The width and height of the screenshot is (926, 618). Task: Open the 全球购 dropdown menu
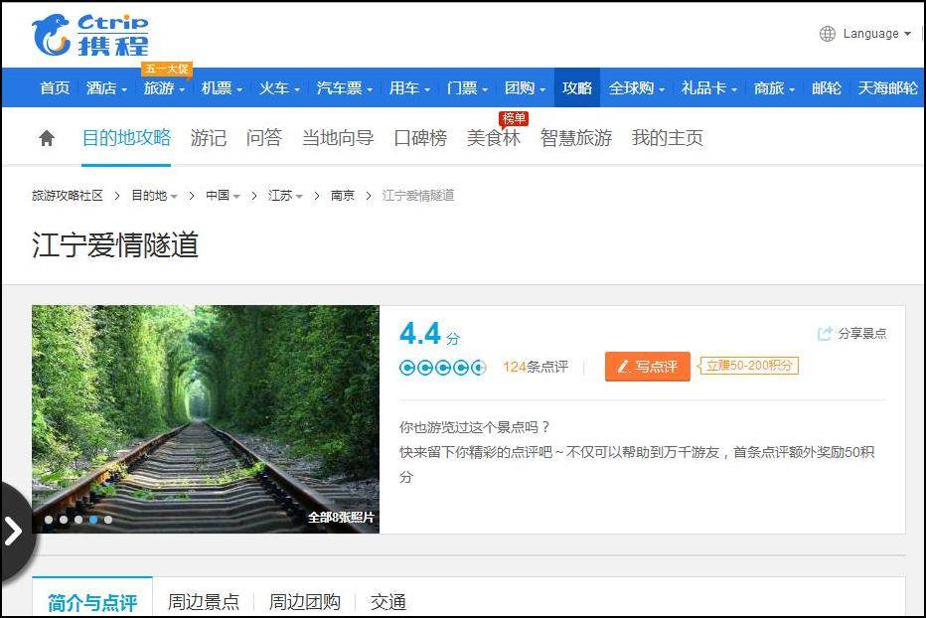point(637,88)
